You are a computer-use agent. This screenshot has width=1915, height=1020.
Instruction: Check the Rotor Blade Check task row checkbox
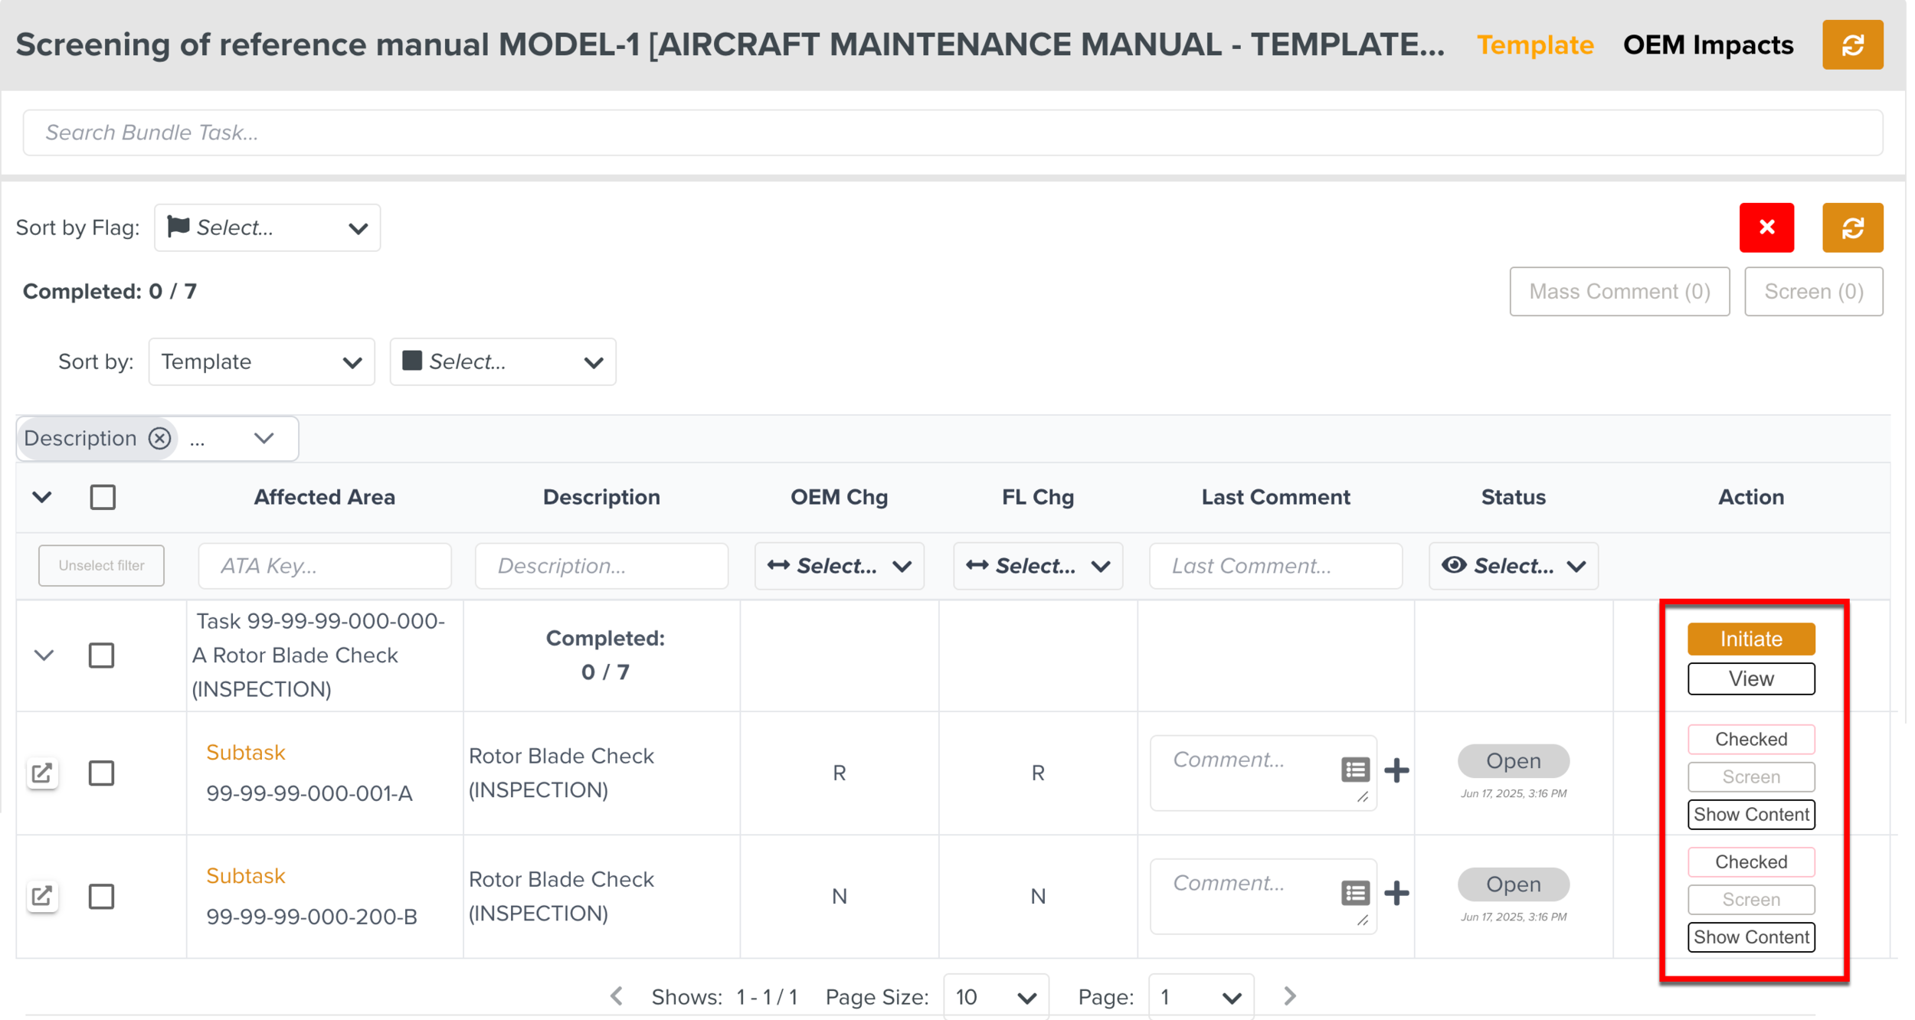tap(101, 655)
